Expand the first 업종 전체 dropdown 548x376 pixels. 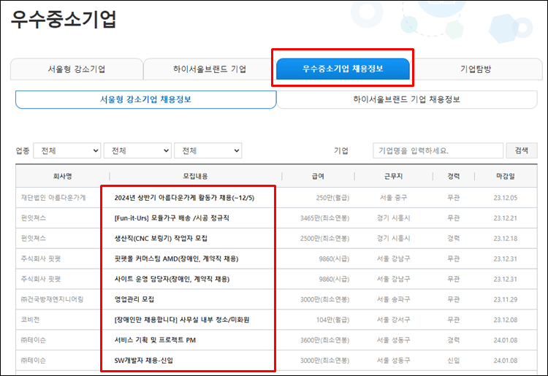[x=66, y=150]
